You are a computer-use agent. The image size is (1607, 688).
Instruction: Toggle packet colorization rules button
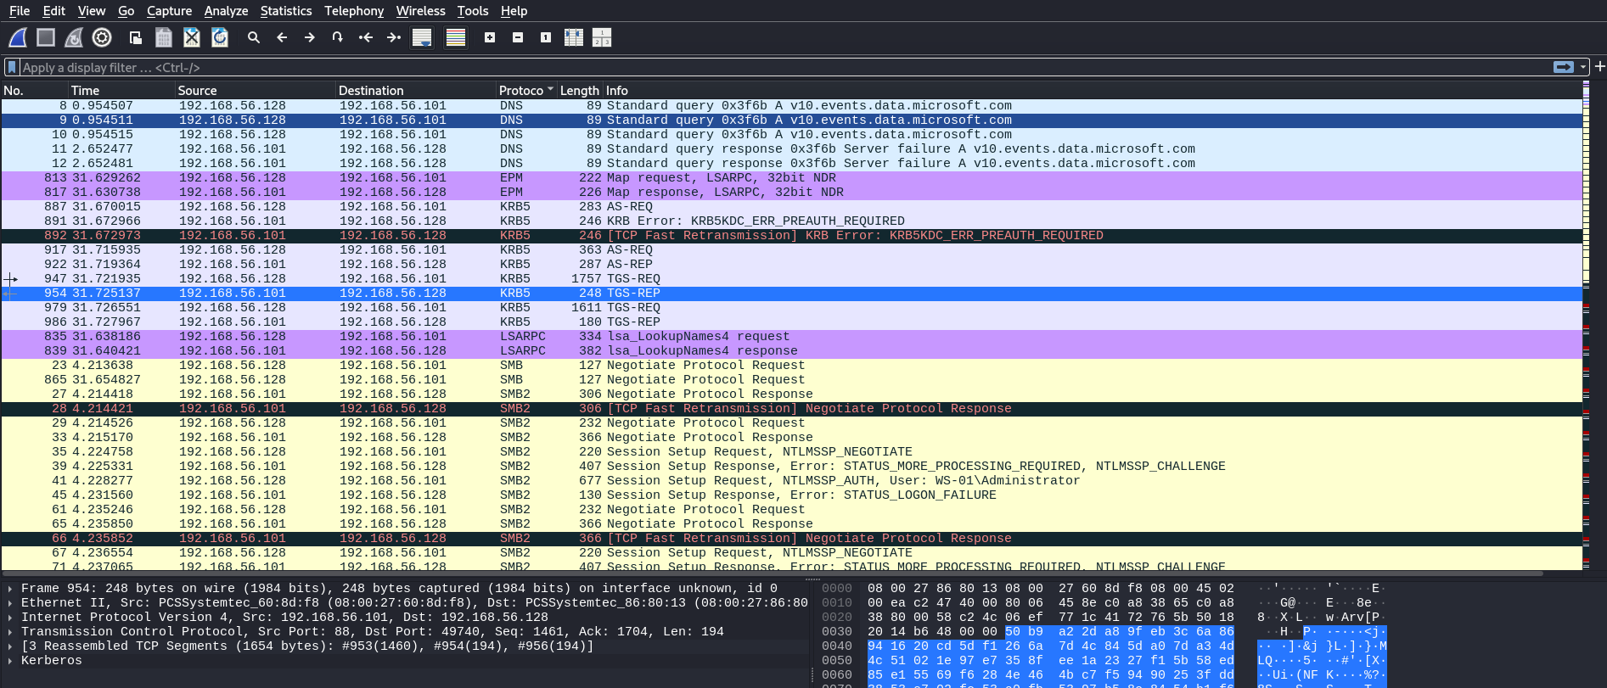[x=456, y=37]
